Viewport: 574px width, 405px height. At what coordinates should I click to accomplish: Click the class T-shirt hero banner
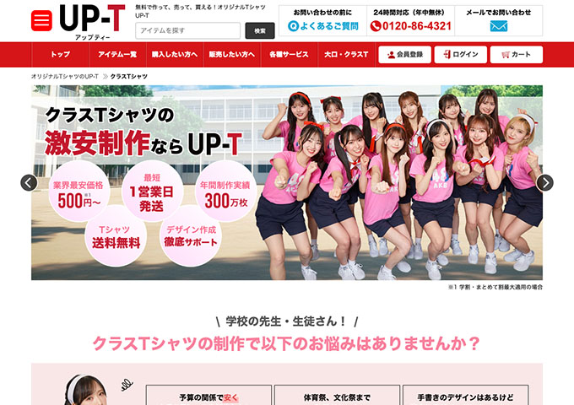[x=287, y=182]
